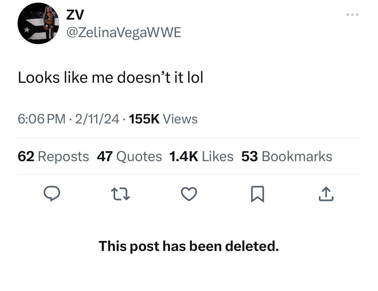Open the share upload arrow icon
The image size is (378, 291).
tap(326, 194)
